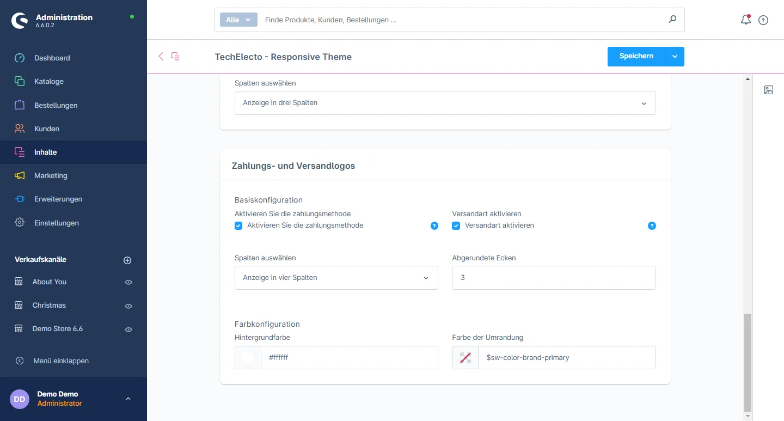This screenshot has height=421, width=784.
Task: Open the 'Anzeige in vier Spalten' dropdown
Action: click(x=336, y=278)
